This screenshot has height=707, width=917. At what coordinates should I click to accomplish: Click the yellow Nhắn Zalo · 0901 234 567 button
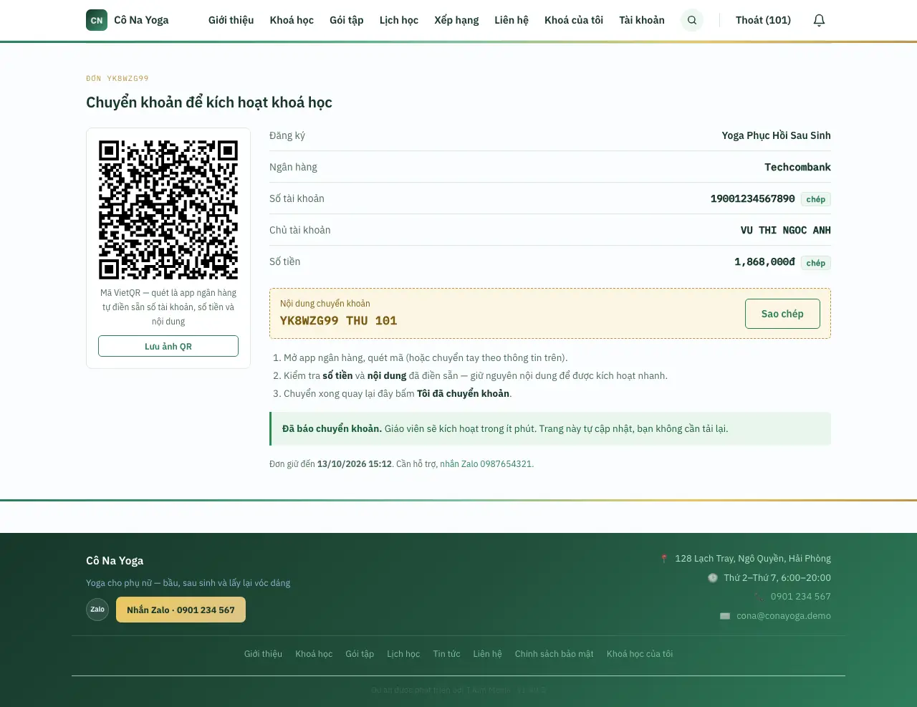pos(181,610)
